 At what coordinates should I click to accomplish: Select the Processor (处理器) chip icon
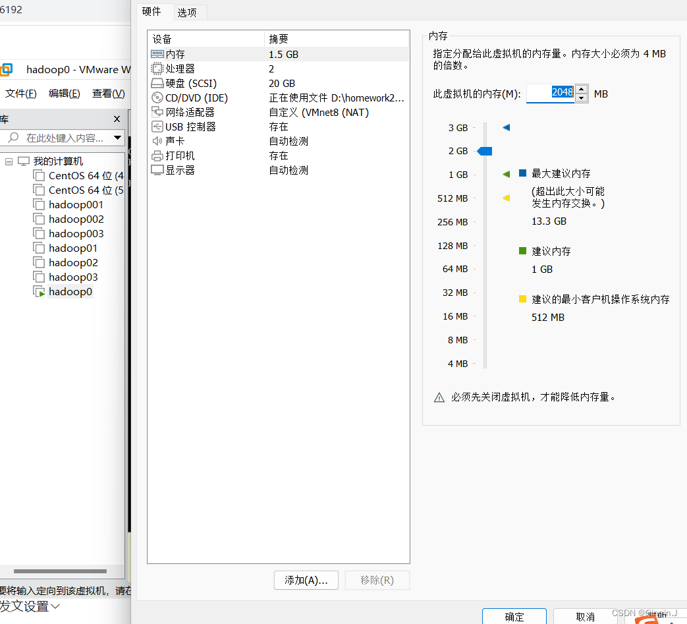(157, 69)
